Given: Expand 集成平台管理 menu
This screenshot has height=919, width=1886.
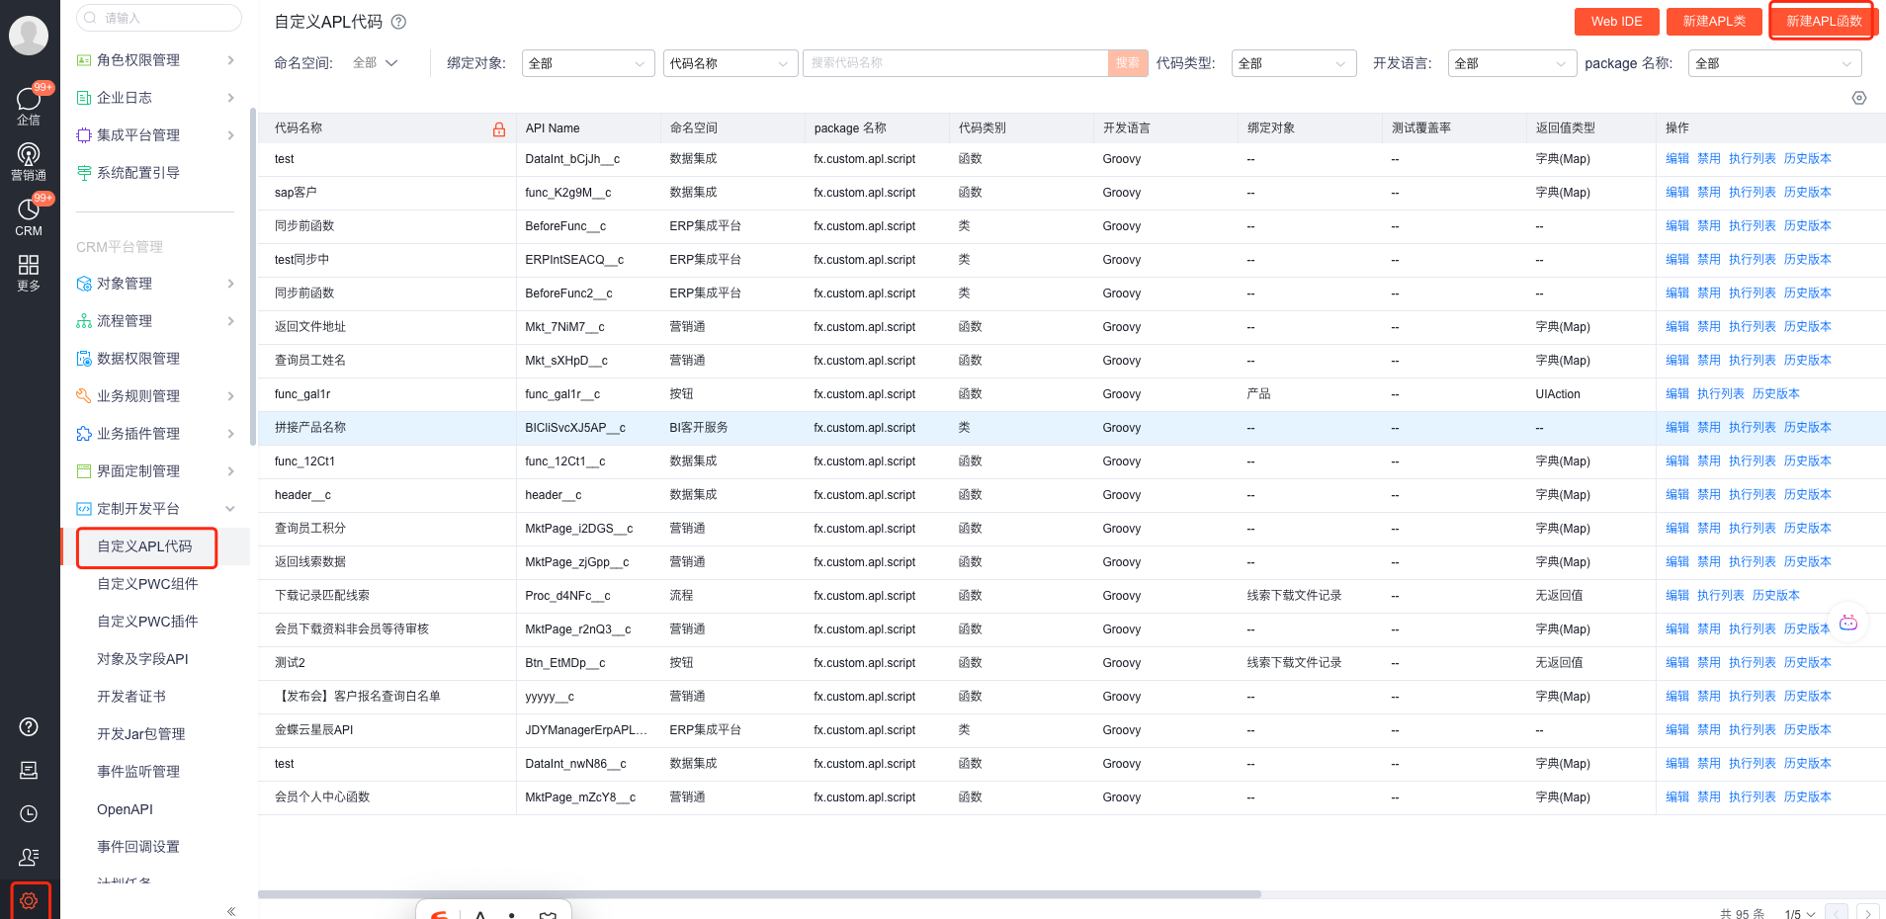Looking at the screenshot, I should click(x=230, y=135).
